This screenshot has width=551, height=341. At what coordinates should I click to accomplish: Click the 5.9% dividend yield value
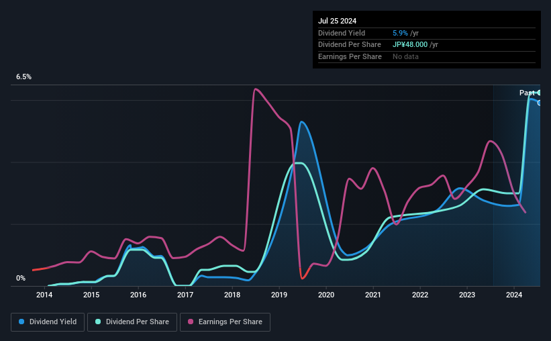(400, 33)
